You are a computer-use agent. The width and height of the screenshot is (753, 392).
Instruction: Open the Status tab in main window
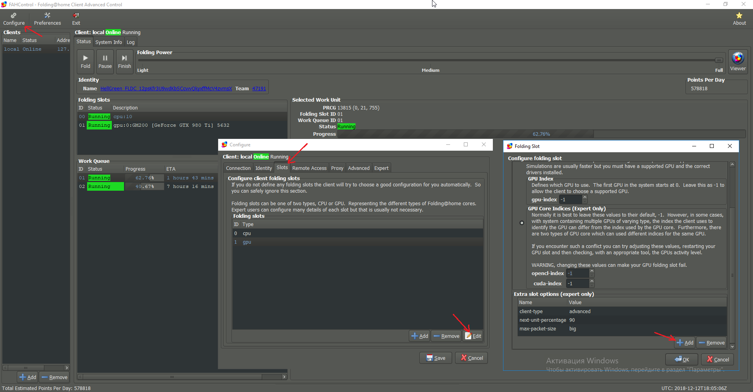coord(84,42)
